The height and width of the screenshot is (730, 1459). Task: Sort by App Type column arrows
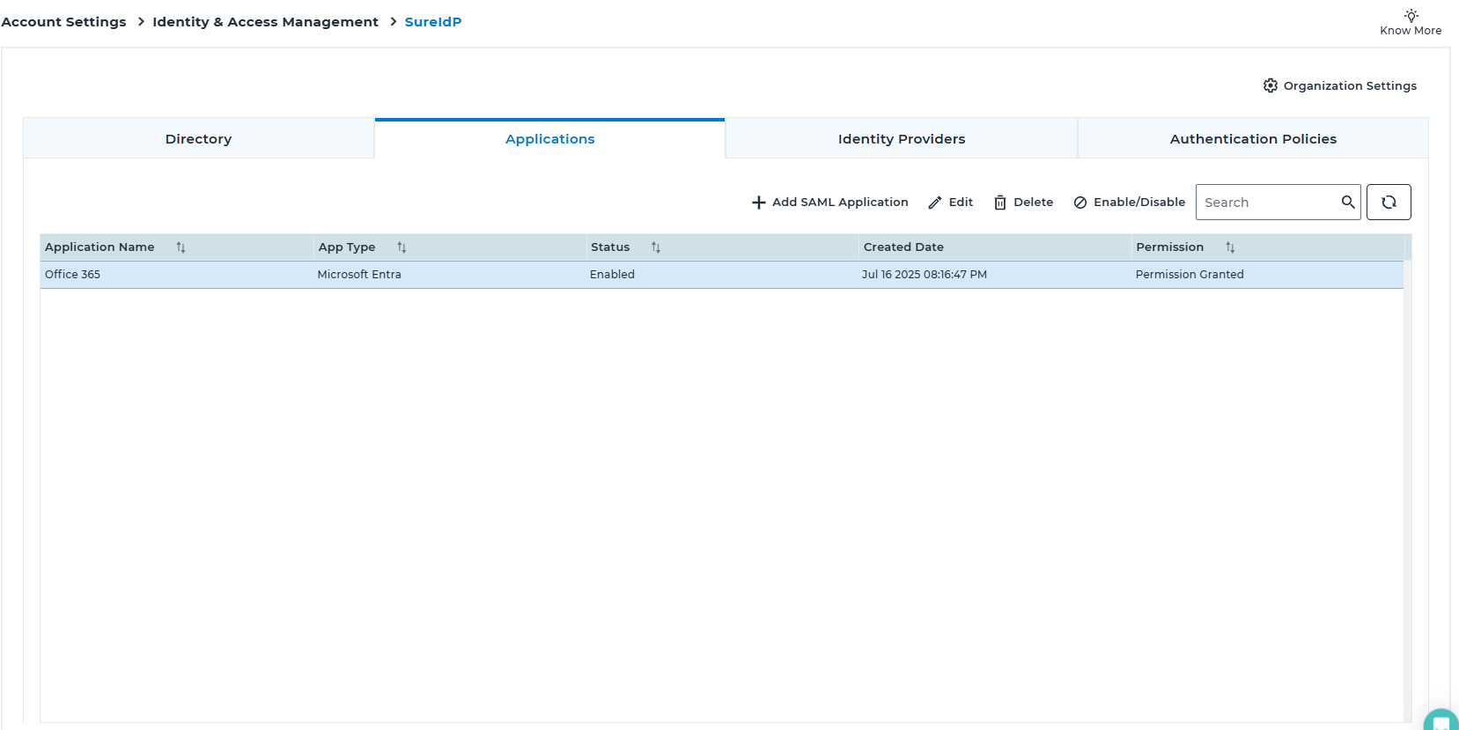point(402,247)
